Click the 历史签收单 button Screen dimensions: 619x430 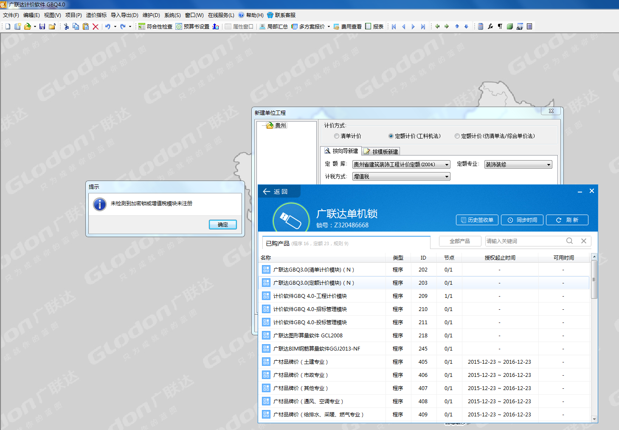click(x=476, y=220)
